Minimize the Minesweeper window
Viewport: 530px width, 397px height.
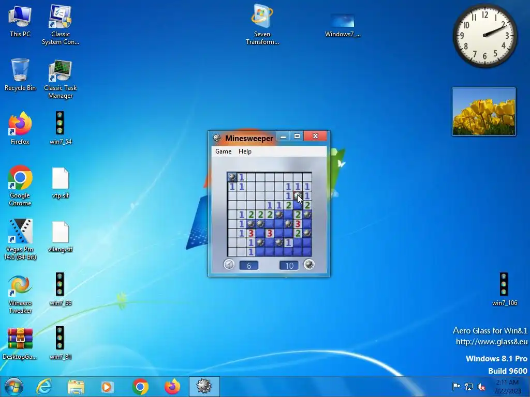(283, 136)
